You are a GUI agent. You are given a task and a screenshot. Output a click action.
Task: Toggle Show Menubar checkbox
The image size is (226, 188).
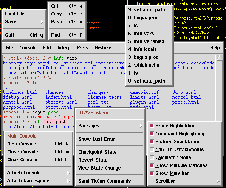pos(152,173)
